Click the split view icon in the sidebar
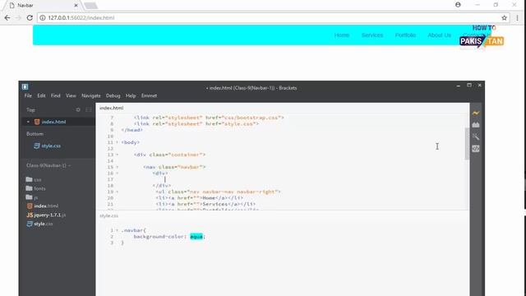 tap(89, 109)
